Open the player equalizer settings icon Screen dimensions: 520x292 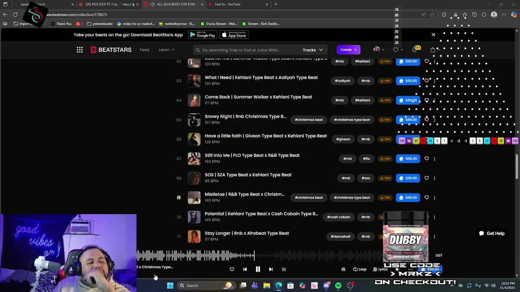click(x=343, y=269)
